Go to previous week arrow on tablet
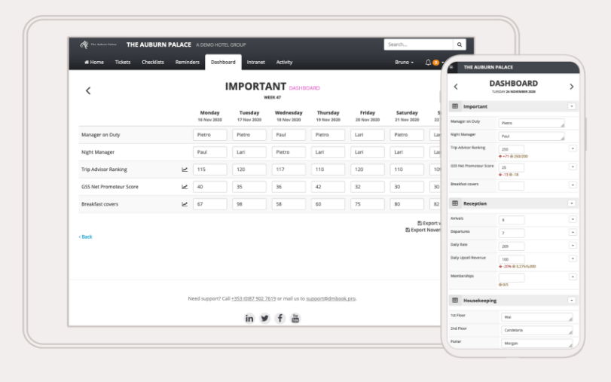The image size is (611, 382). point(88,91)
